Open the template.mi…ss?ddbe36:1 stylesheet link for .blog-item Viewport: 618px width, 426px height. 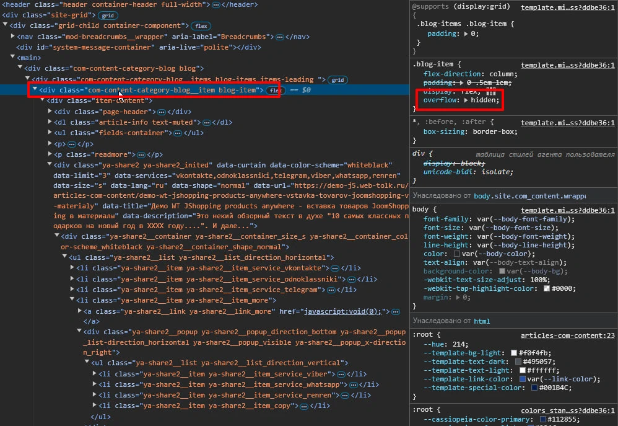click(567, 64)
